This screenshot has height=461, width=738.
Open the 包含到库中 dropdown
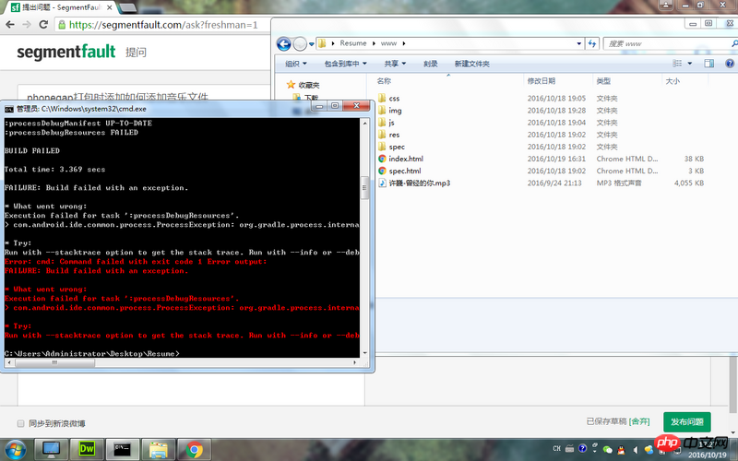click(x=345, y=64)
